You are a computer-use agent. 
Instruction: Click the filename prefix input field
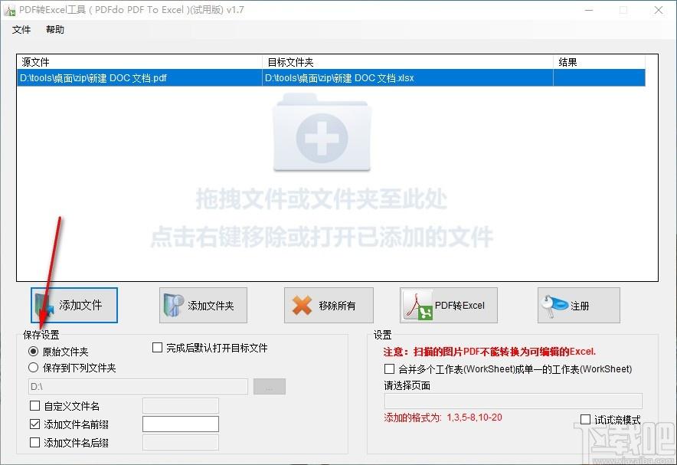pyautogui.click(x=181, y=424)
